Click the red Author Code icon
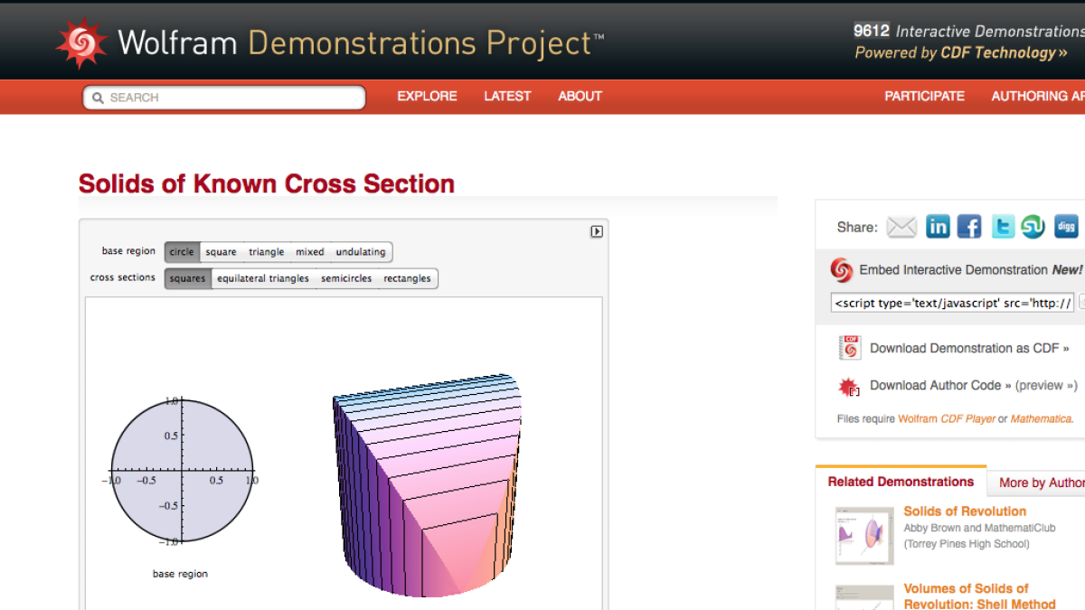Viewport: 1085px width, 610px height. [850, 386]
